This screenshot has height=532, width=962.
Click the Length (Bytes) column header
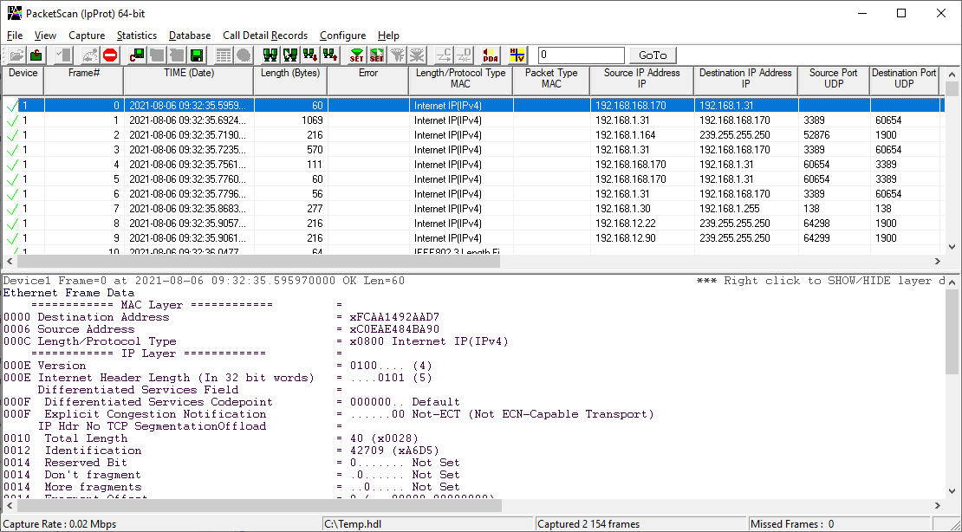[291, 81]
